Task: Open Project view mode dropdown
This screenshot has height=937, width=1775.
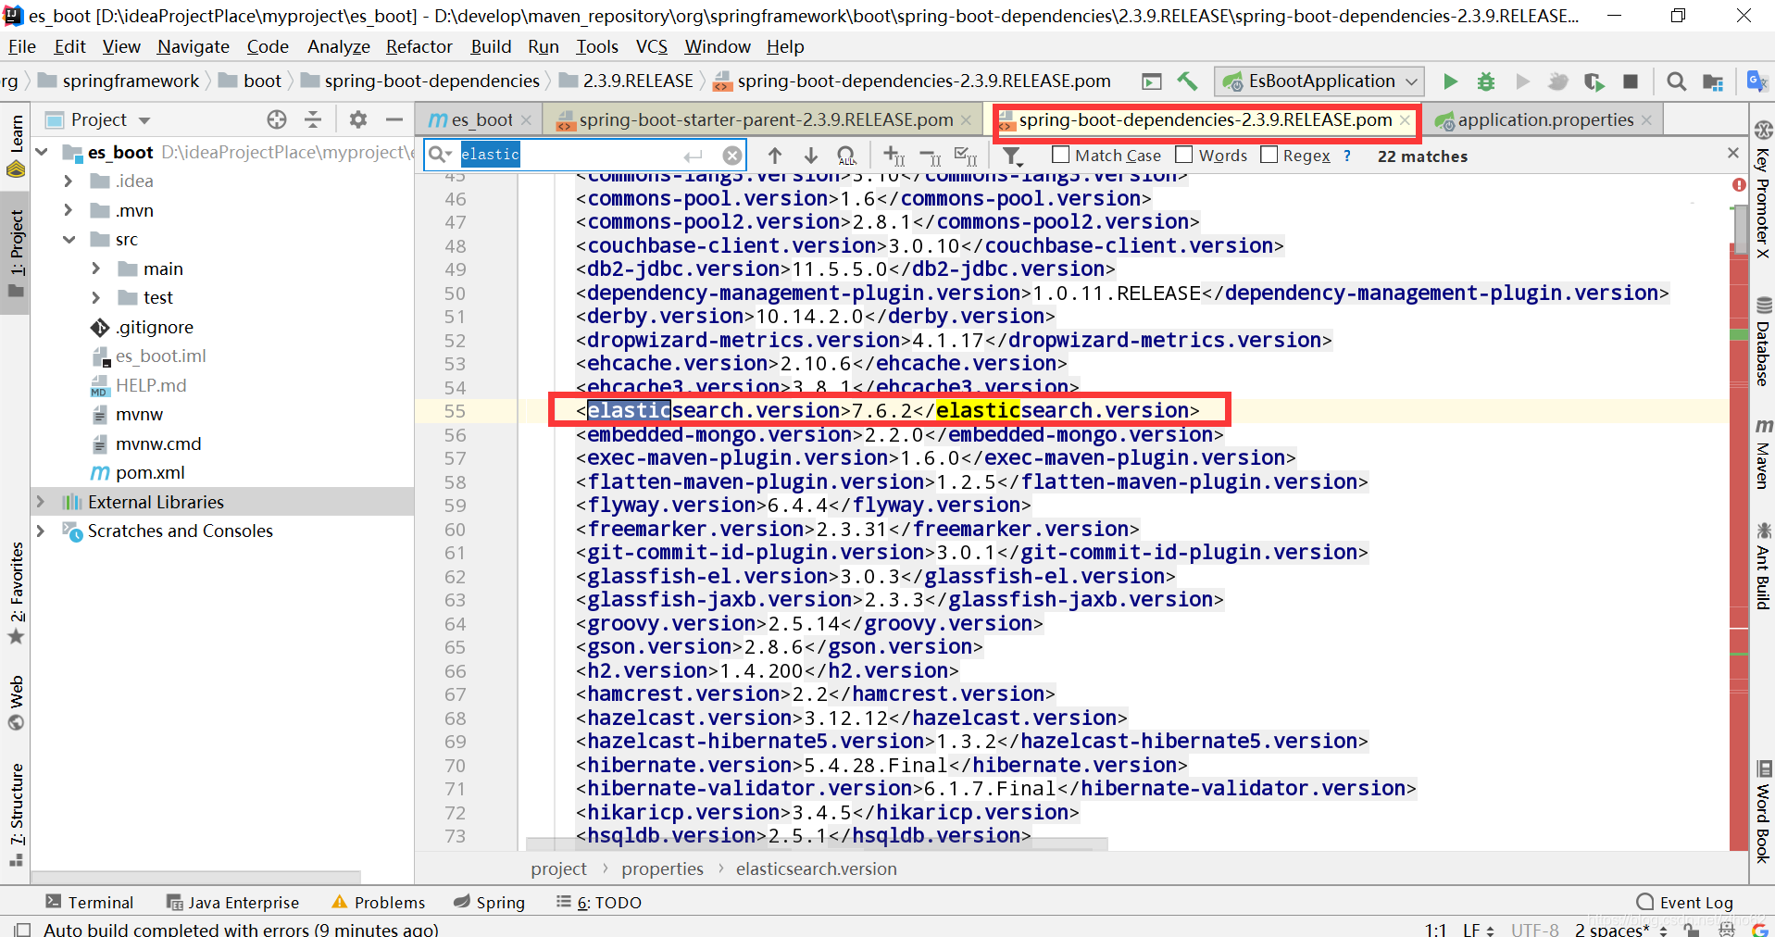Action: (x=111, y=119)
